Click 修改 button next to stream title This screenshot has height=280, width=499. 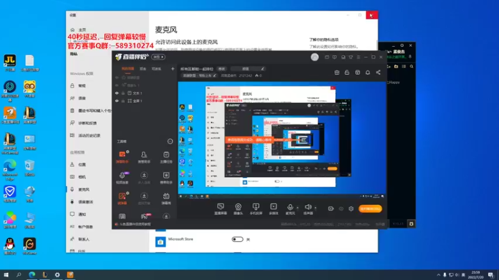click(x=221, y=68)
